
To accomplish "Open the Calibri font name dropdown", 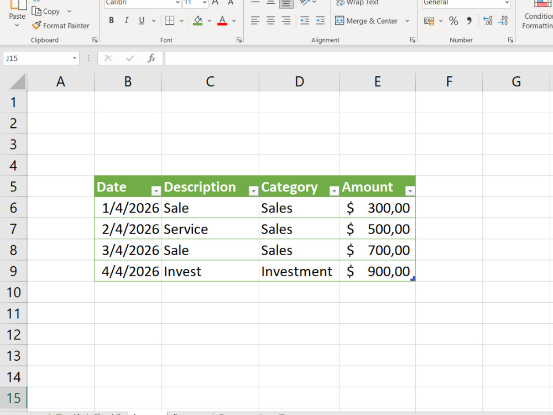I will [178, 3].
